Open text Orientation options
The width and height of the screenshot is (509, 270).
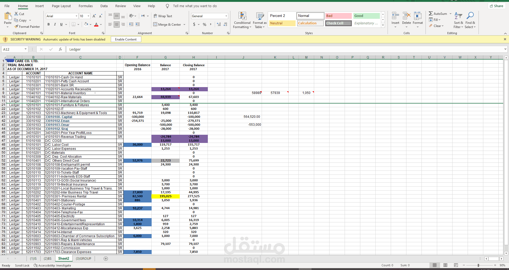click(x=132, y=16)
